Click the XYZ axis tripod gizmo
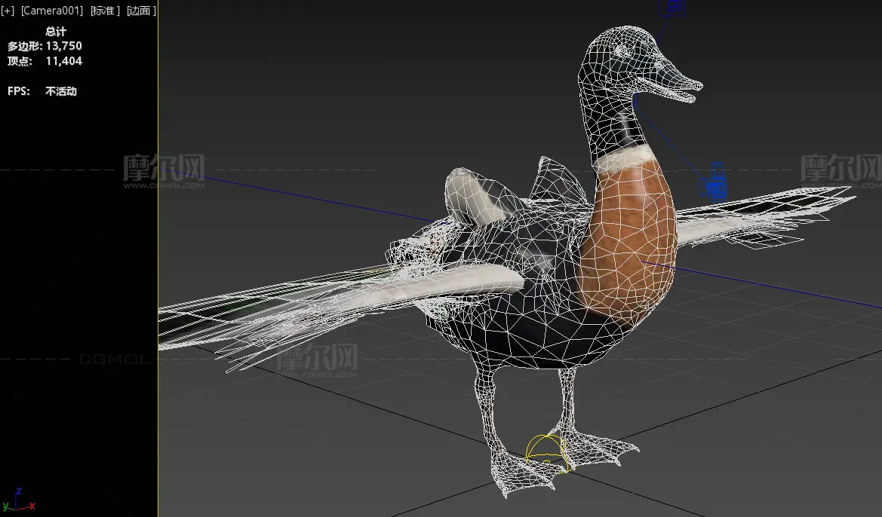 [18, 500]
